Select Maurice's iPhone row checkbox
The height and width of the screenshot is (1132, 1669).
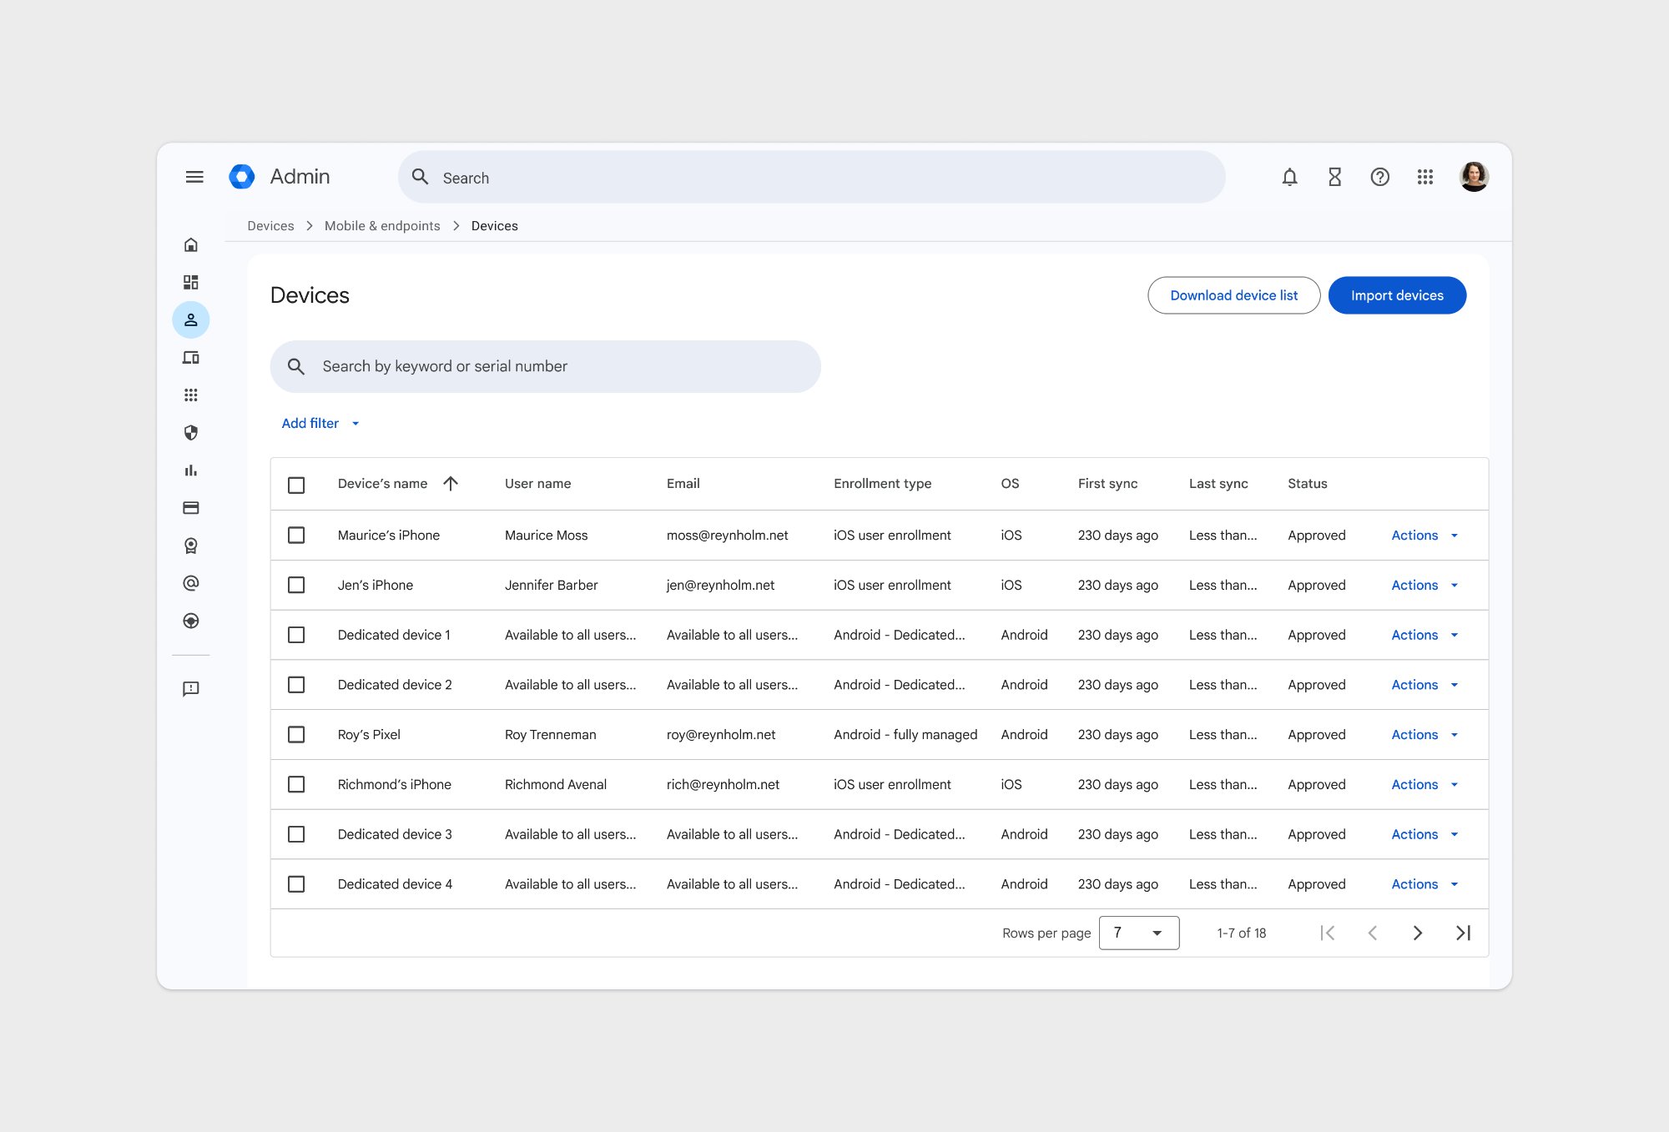[x=296, y=535]
